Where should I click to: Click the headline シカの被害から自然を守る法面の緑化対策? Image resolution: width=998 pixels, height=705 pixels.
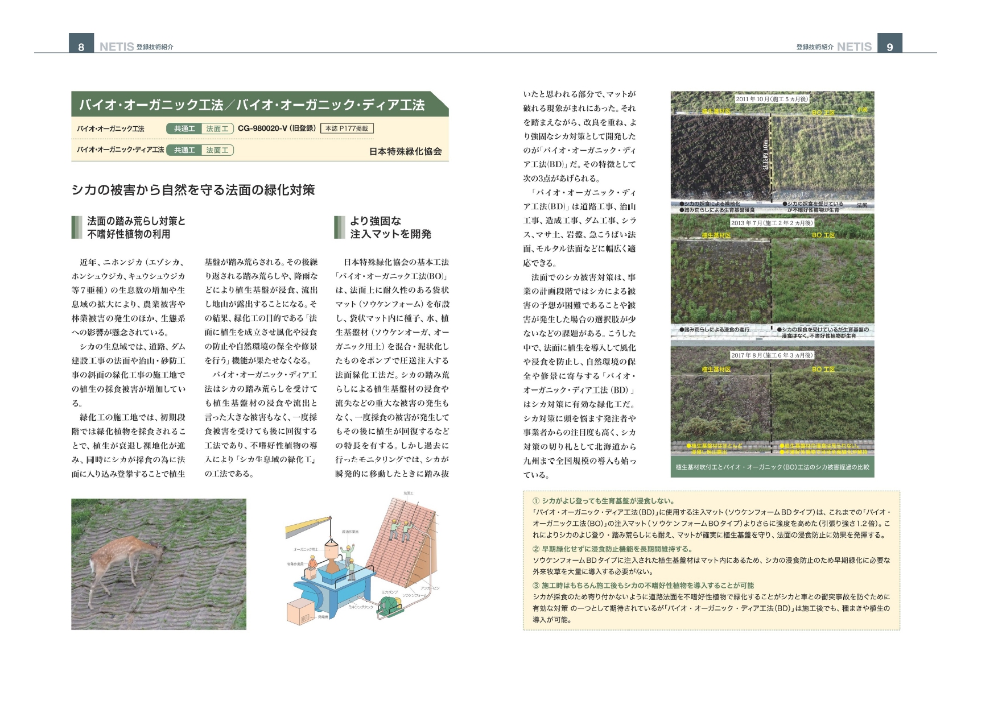coord(193,190)
